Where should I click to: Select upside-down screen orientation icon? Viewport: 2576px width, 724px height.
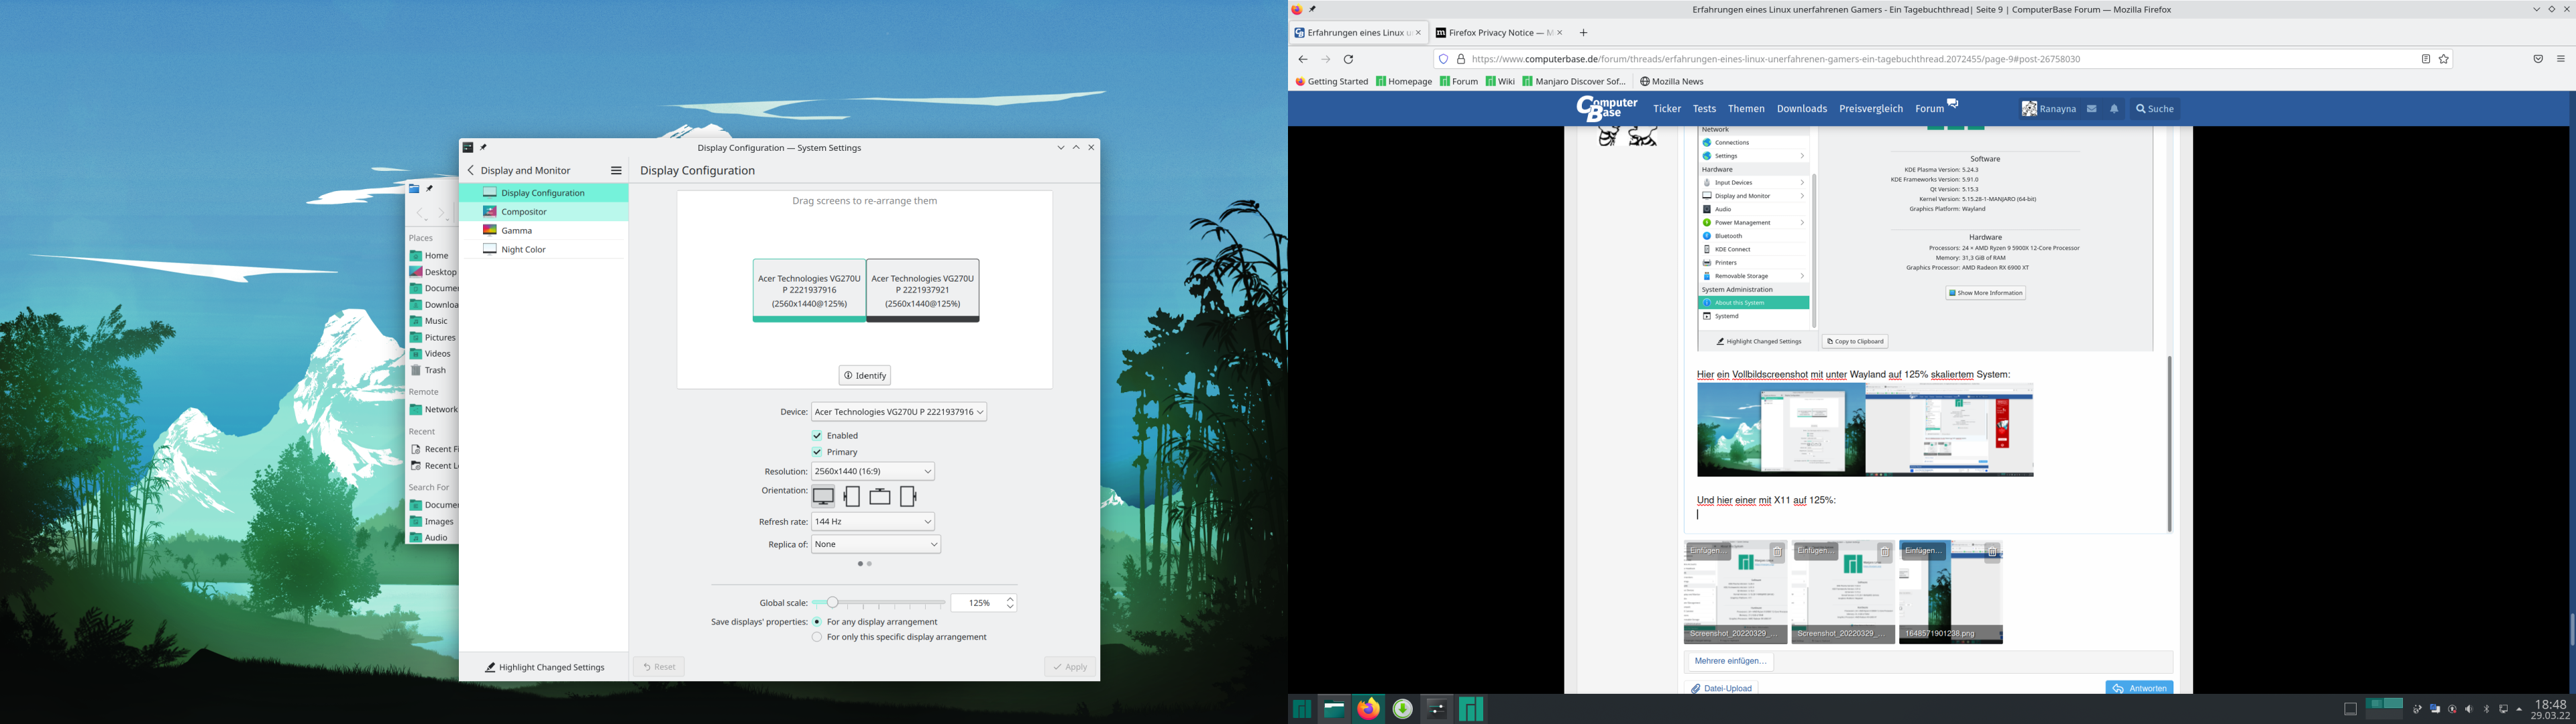tap(880, 496)
